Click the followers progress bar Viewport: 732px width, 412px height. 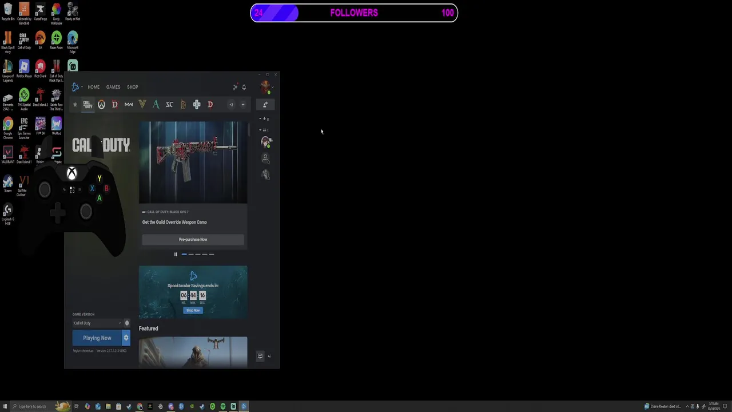[x=354, y=13]
